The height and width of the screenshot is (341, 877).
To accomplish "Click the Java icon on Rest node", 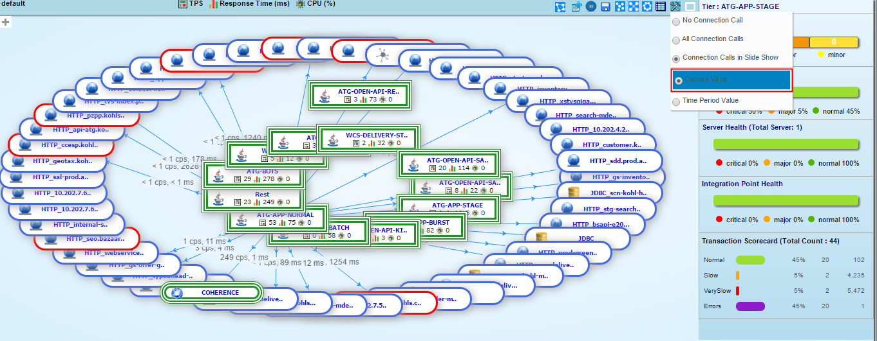I will point(218,198).
